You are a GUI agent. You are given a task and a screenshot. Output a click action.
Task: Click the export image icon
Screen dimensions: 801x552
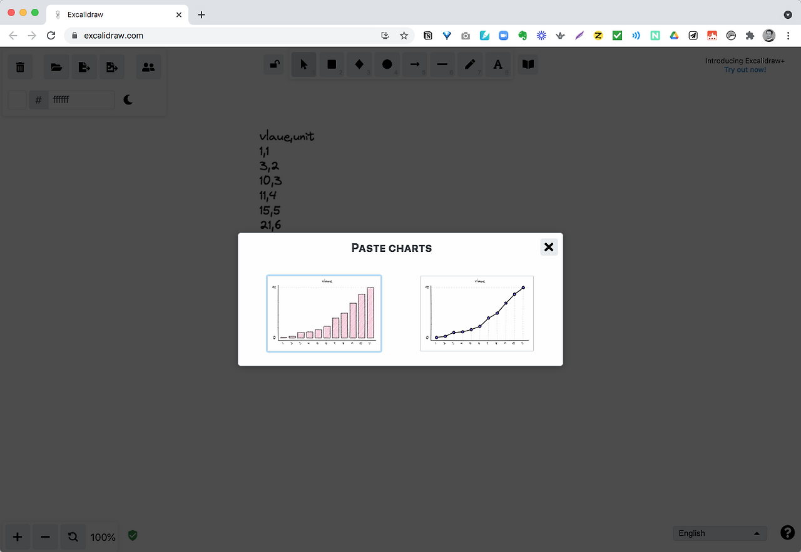pos(111,67)
